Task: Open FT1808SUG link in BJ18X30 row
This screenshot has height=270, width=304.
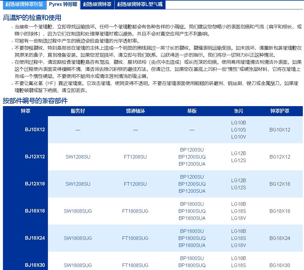Action: click(x=135, y=265)
